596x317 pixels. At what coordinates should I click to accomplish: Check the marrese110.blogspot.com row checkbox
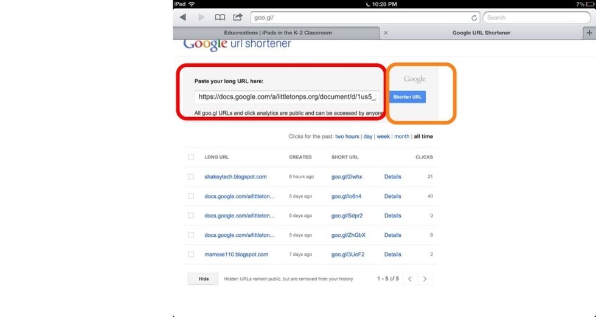point(191,254)
